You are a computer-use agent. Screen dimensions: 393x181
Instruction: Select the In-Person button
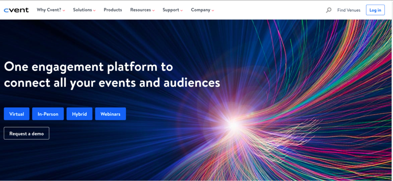pos(48,114)
